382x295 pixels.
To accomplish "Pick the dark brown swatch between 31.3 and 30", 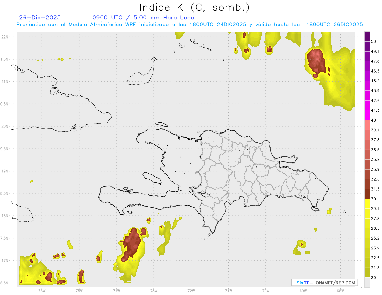I will tap(367, 194).
